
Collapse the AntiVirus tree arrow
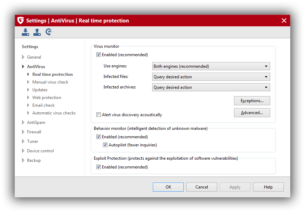[23, 66]
